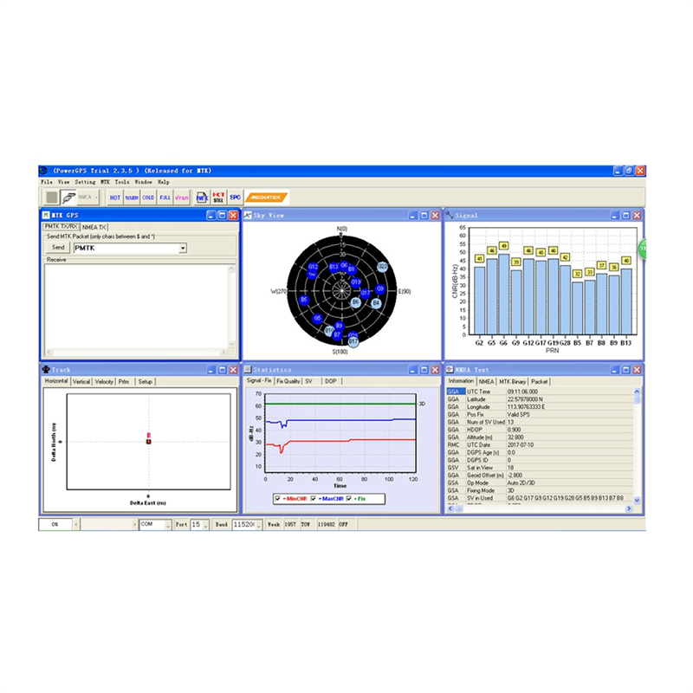Switch to the Fix Quality tab

(288, 381)
